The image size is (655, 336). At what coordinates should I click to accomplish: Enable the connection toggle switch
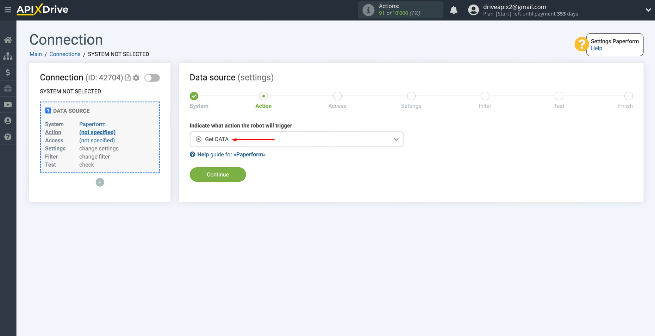(152, 78)
